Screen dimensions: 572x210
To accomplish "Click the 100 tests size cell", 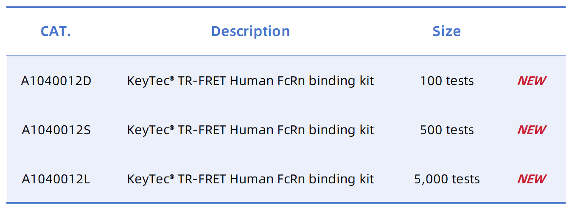I will 447,81.
